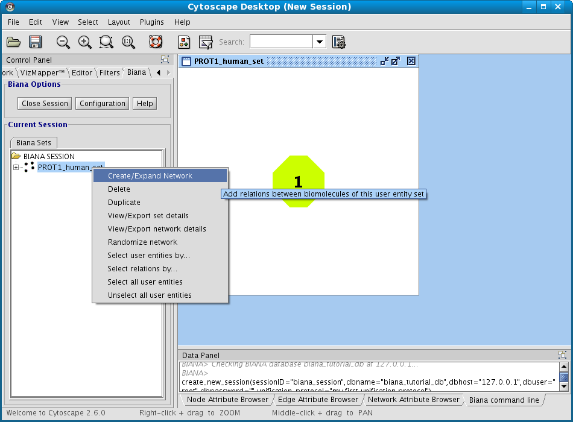The image size is (573, 422).
Task: Click into the Search input field
Action: 281,42
